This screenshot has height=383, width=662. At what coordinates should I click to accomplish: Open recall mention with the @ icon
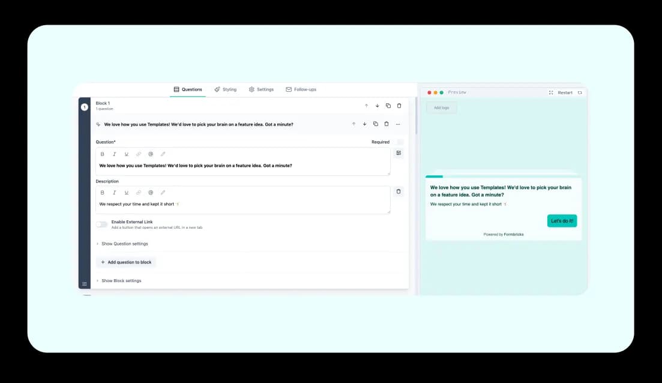coord(150,154)
